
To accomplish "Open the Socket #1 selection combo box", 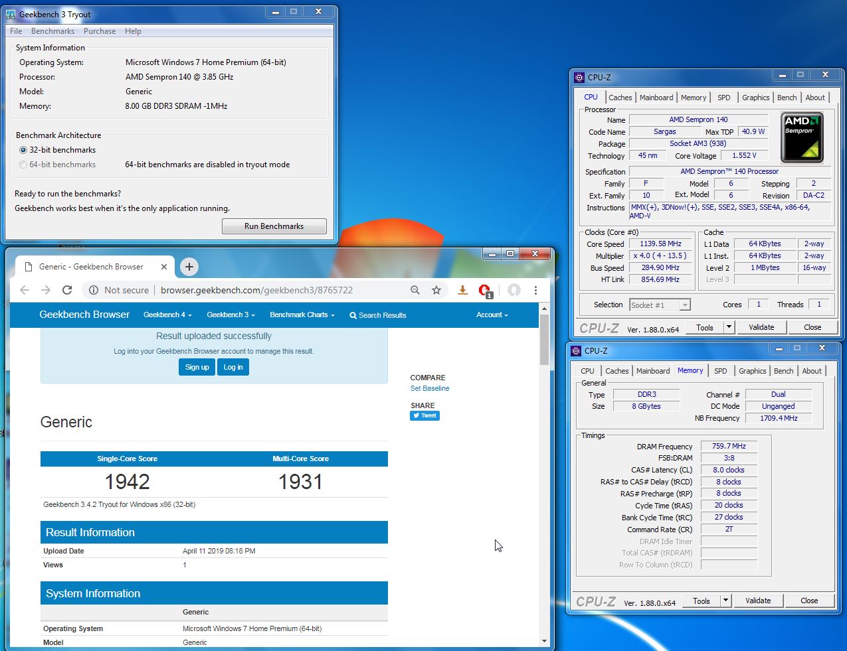I will click(x=660, y=305).
